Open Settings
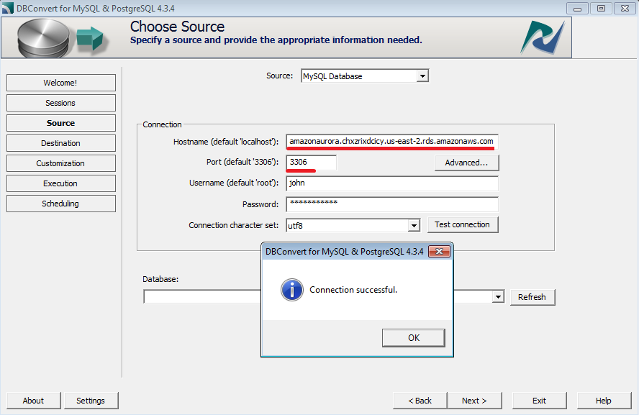Screen dimensions: 639x415 pyautogui.click(x=91, y=401)
